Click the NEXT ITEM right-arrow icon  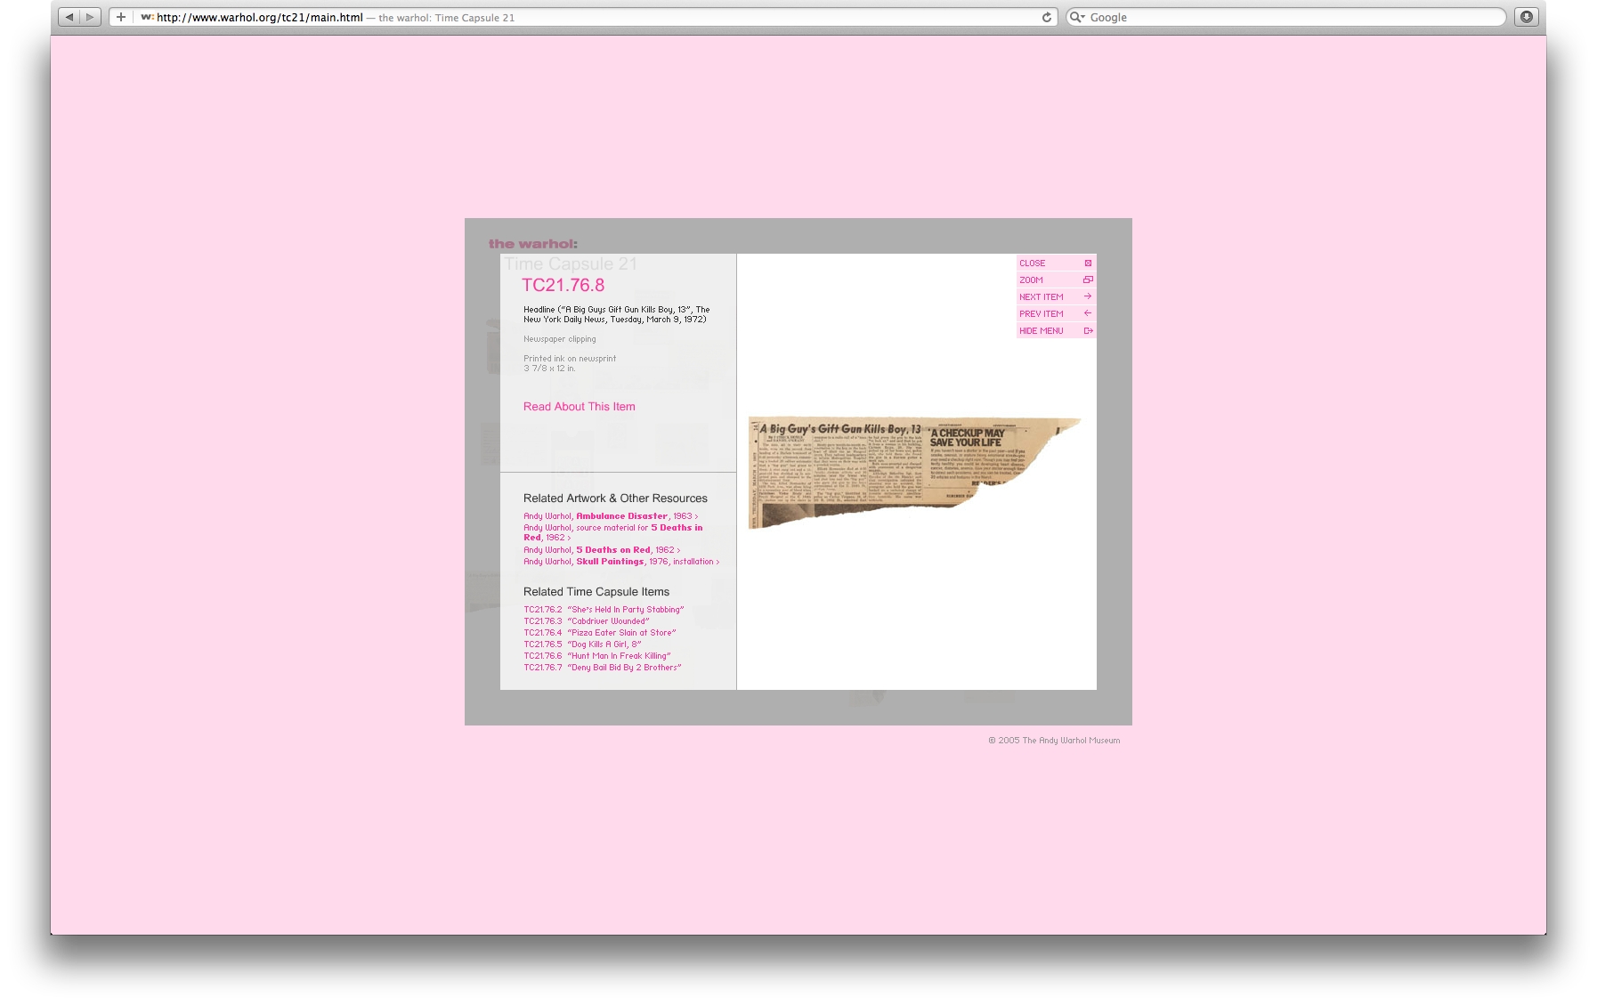coord(1087,296)
